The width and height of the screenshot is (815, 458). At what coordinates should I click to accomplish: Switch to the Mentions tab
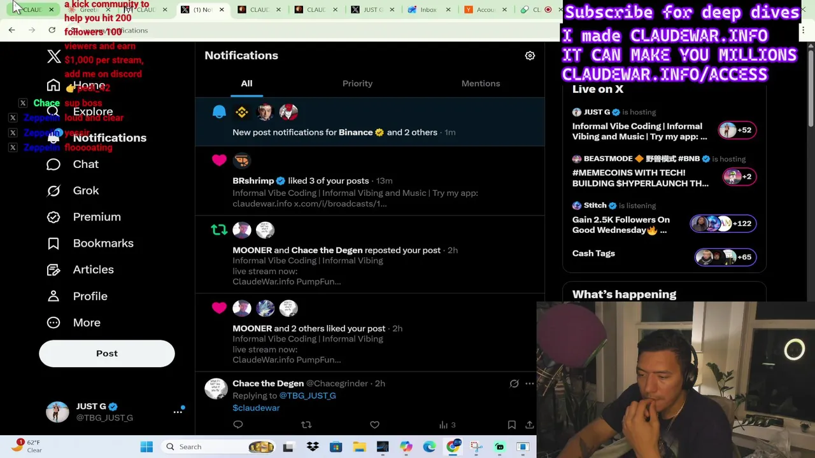(x=481, y=83)
